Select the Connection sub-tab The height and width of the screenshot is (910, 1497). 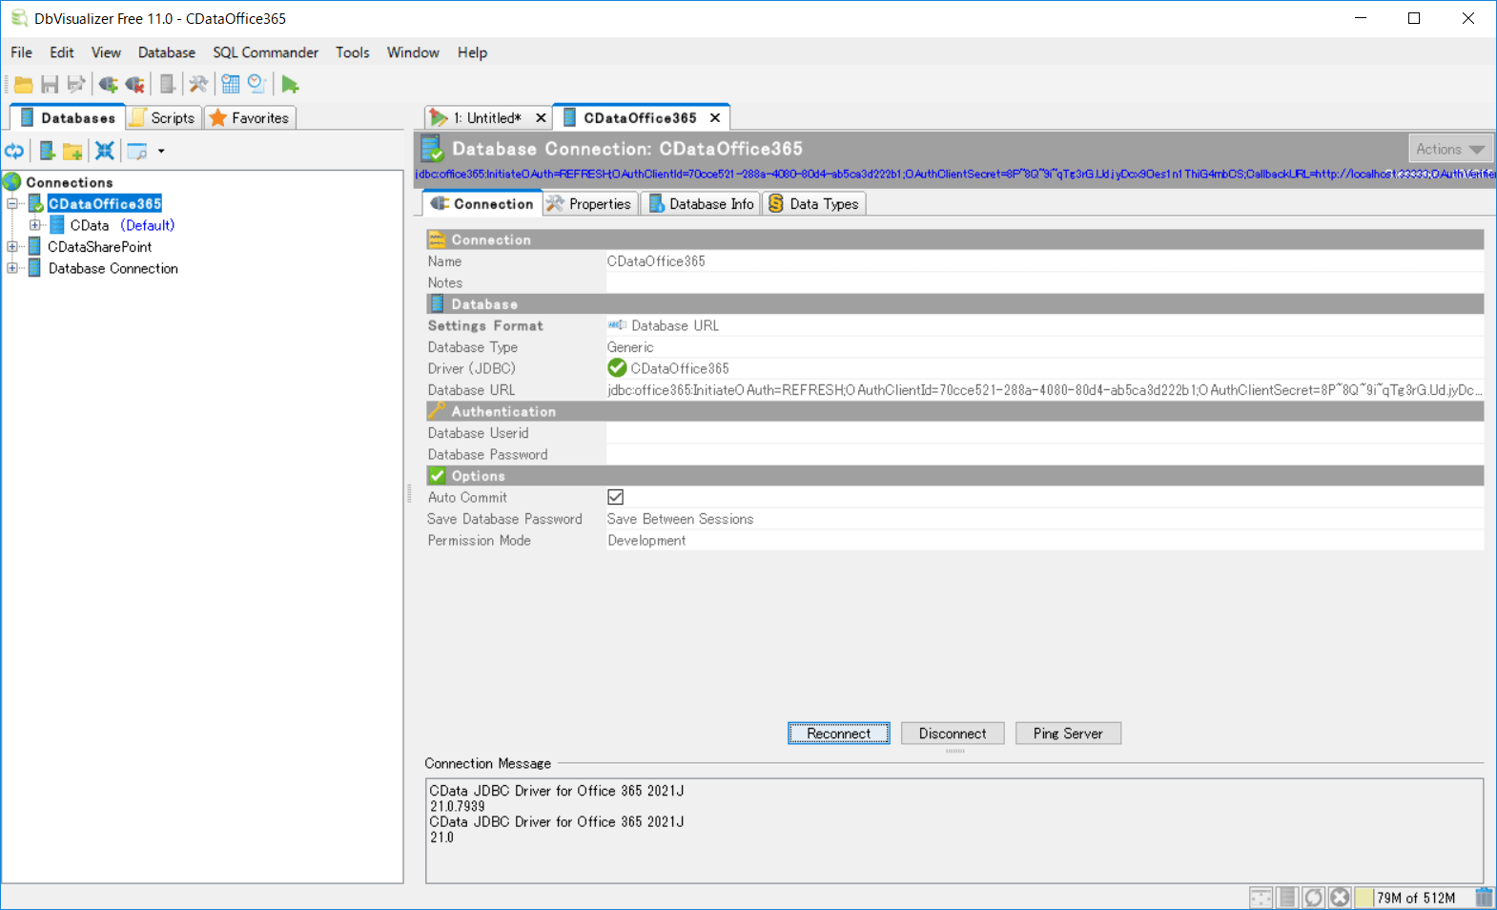point(482,203)
